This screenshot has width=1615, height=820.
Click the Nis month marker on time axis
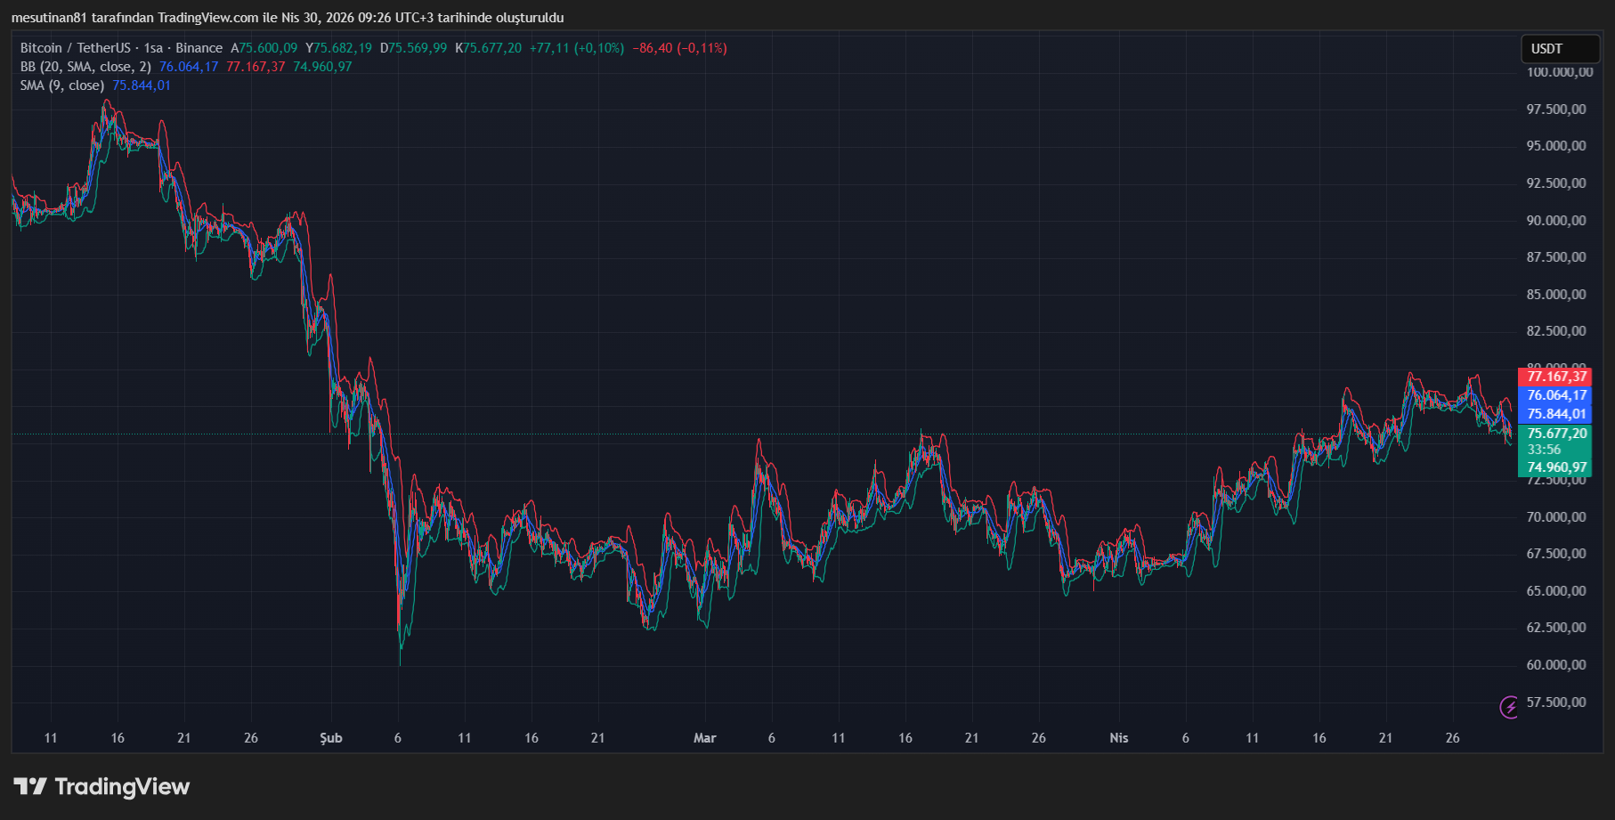(x=1118, y=738)
